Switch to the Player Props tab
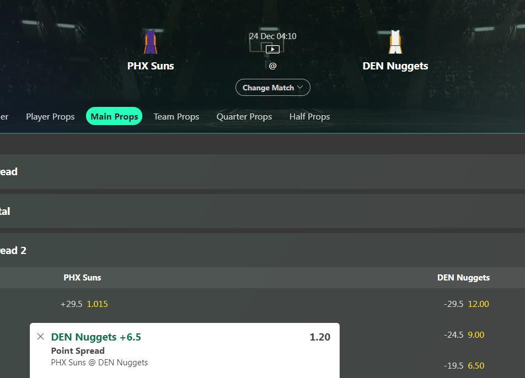The image size is (525, 378). [x=50, y=116]
